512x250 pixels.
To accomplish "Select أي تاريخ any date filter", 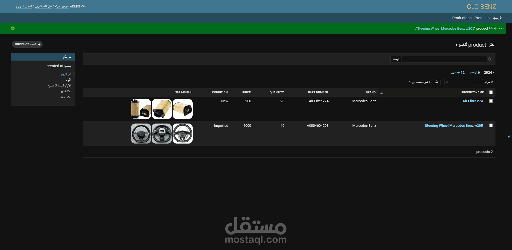I will click(66, 74).
